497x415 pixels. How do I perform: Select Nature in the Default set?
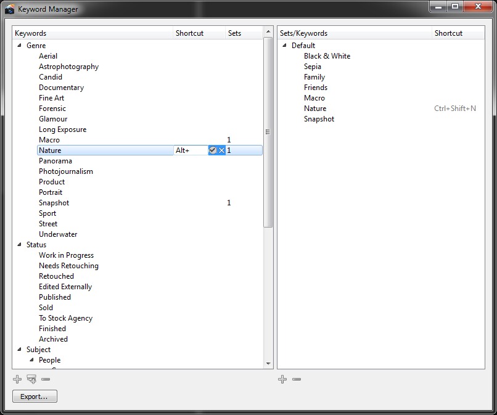click(315, 109)
